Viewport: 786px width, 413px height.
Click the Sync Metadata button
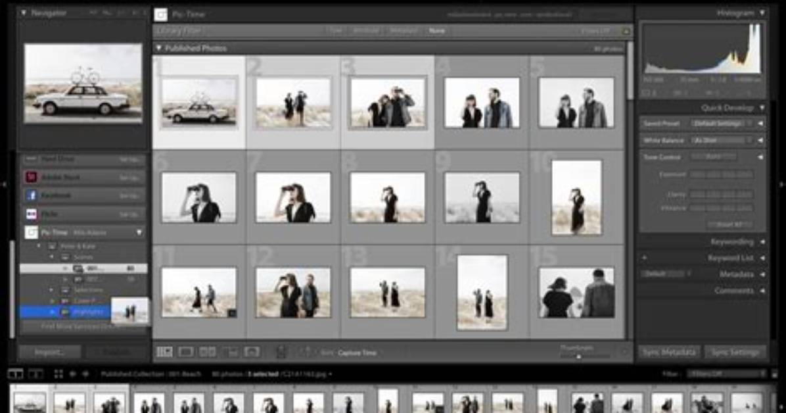[x=669, y=352]
